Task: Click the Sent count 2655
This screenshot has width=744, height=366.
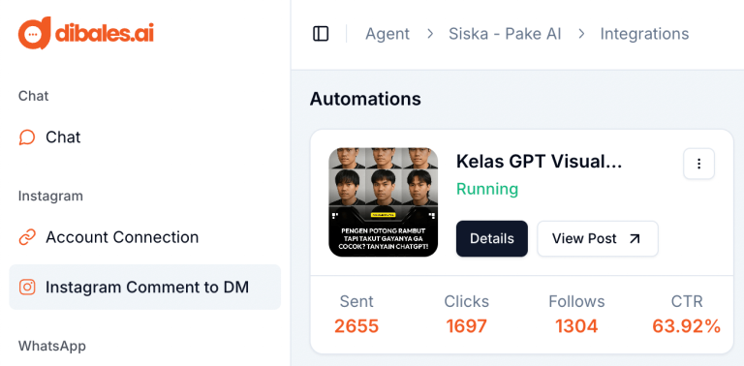Action: point(356,326)
